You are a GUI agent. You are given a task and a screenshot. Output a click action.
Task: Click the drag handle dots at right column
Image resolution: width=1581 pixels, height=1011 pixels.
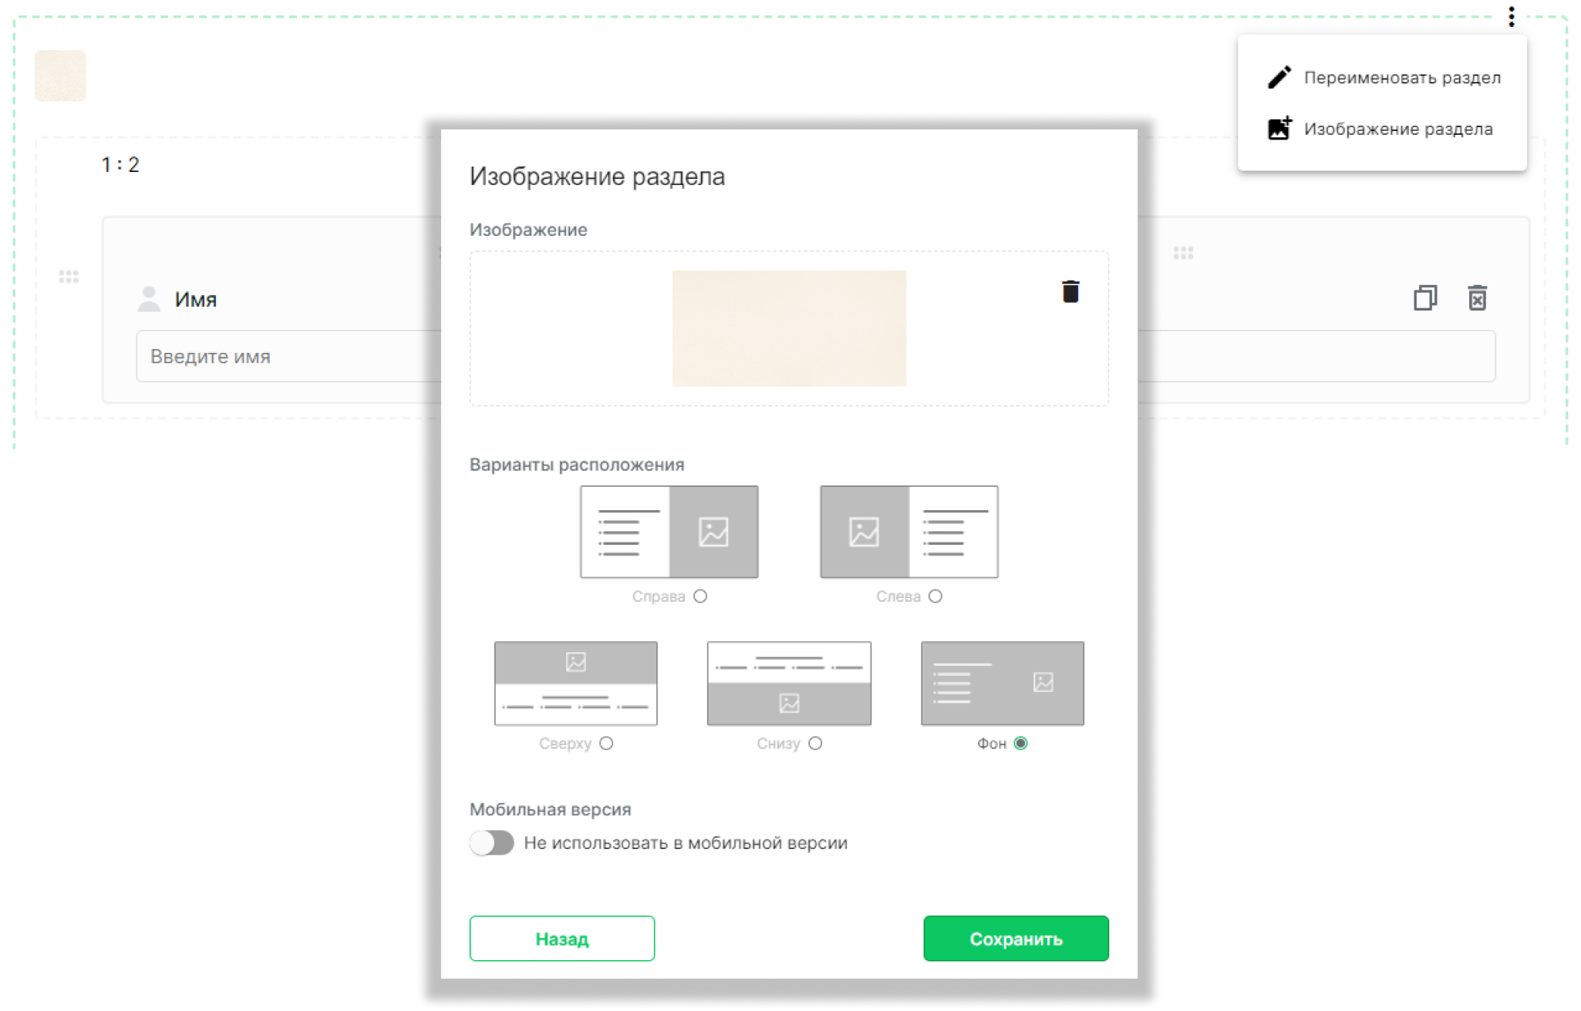pos(1183,253)
